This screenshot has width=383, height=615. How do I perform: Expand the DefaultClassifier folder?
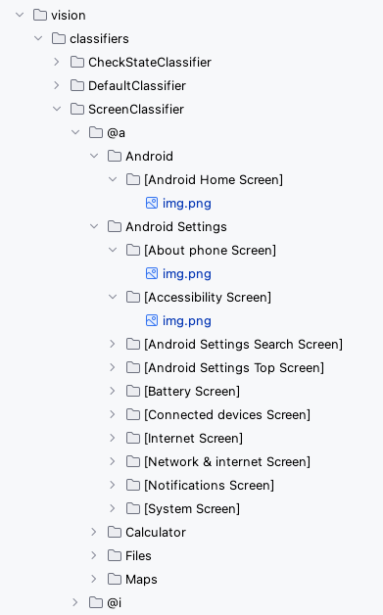(x=57, y=85)
